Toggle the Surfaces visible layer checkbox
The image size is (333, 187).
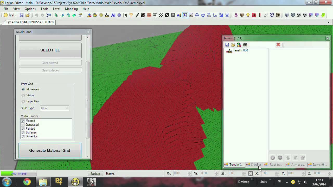[x=23, y=132]
